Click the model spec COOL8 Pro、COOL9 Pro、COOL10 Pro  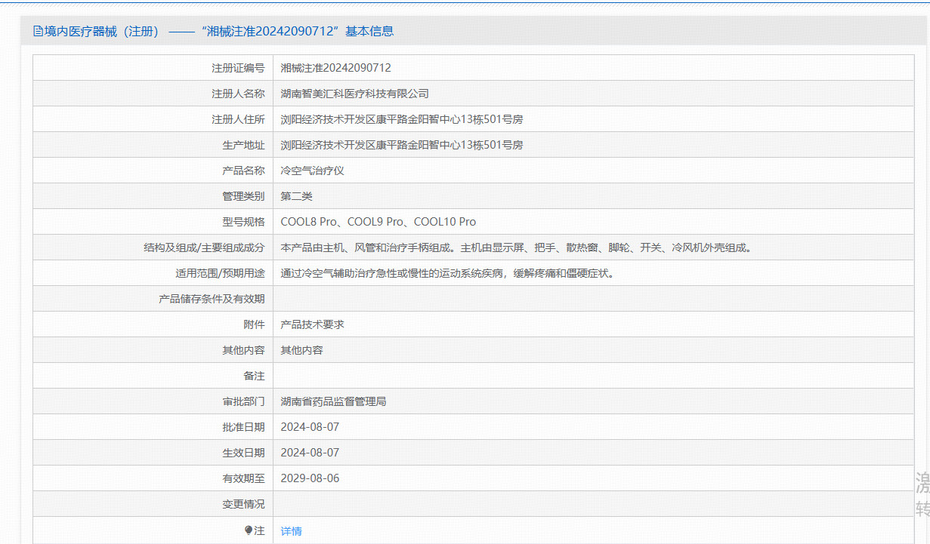pyautogui.click(x=378, y=222)
